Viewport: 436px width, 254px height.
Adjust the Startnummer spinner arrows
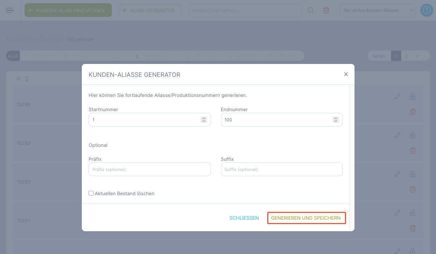(204, 120)
